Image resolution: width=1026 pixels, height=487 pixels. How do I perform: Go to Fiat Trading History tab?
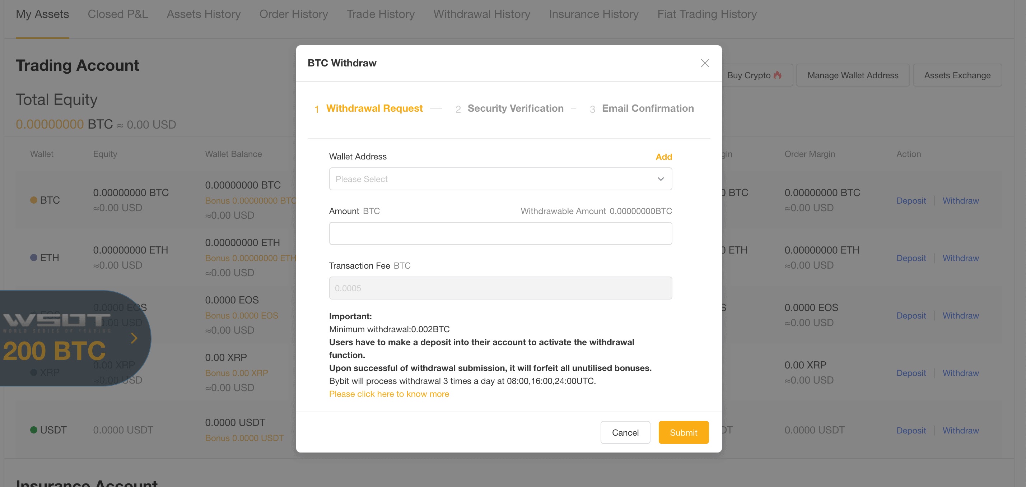click(706, 14)
